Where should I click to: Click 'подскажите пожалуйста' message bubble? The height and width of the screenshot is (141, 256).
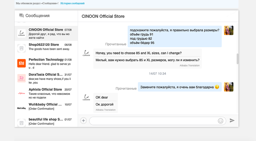175,36
